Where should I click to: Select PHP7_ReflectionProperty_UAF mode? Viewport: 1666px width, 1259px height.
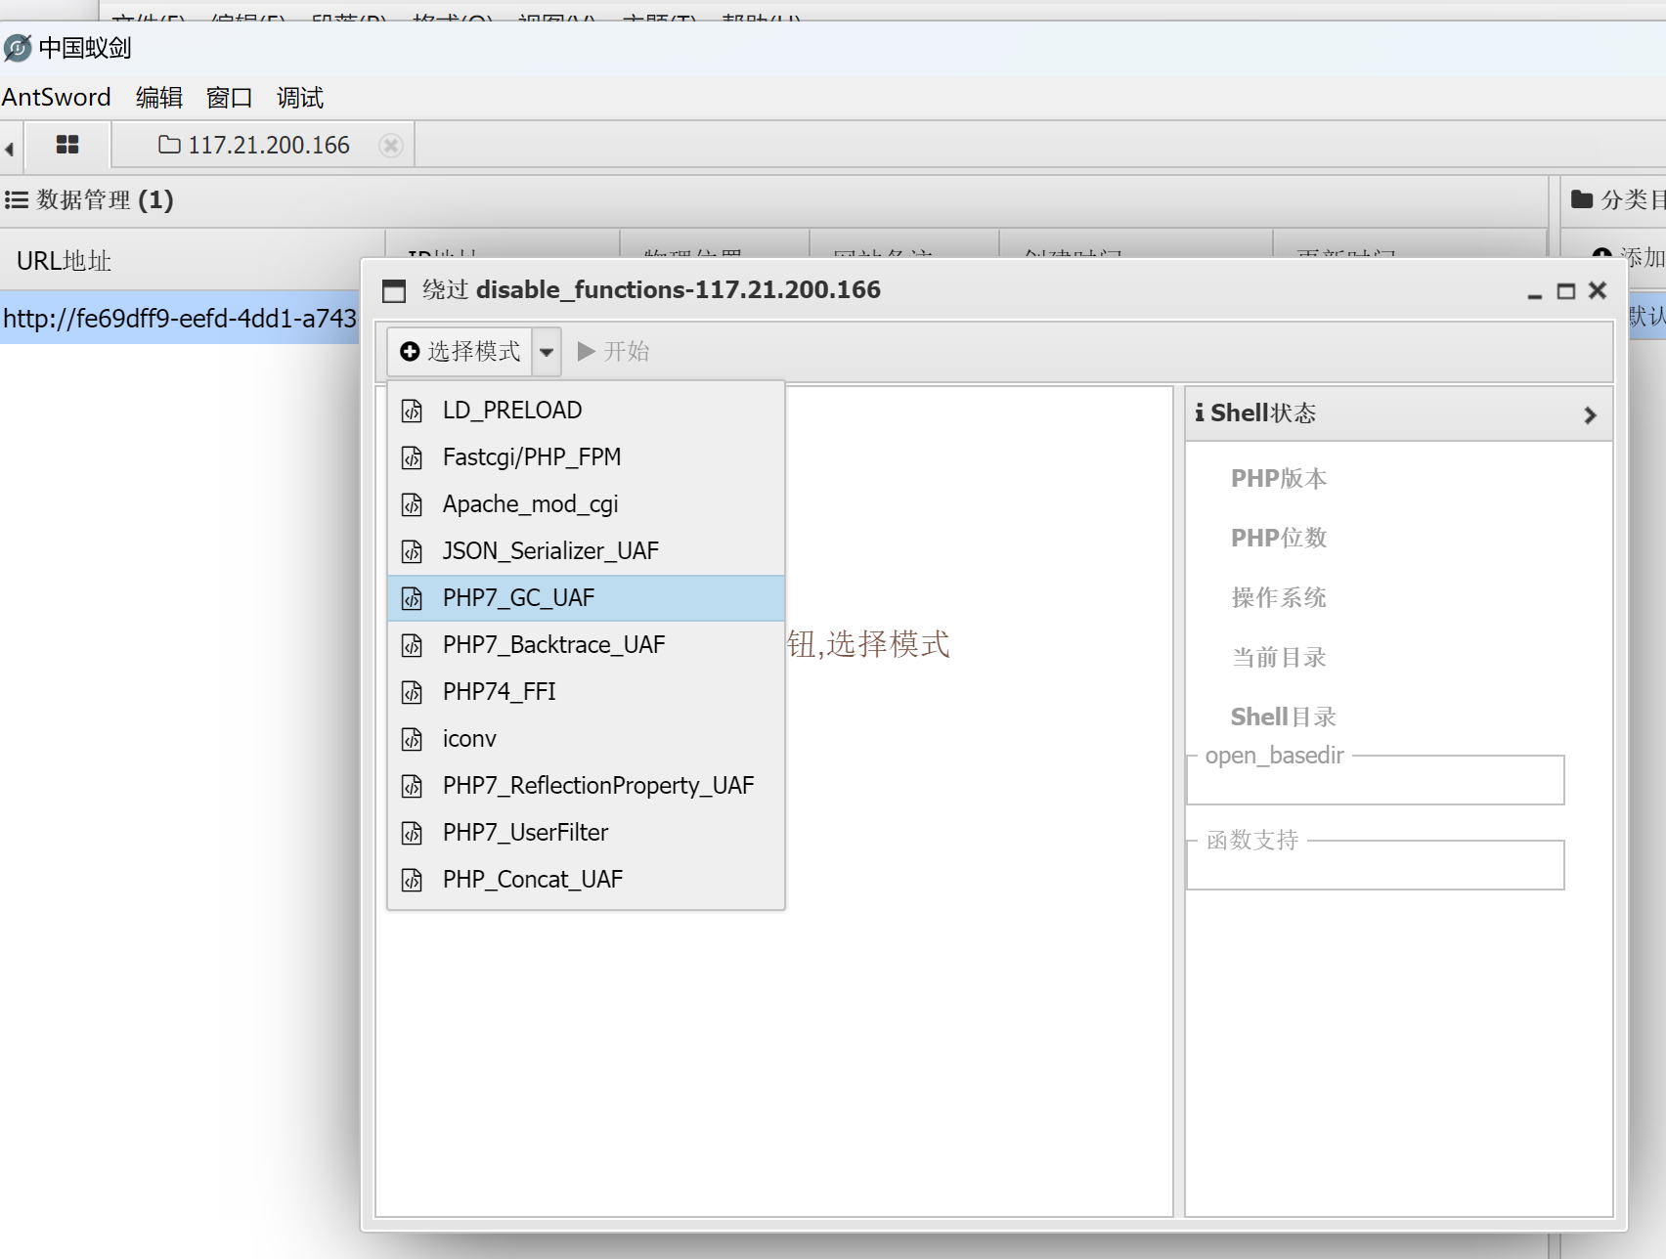586,785
